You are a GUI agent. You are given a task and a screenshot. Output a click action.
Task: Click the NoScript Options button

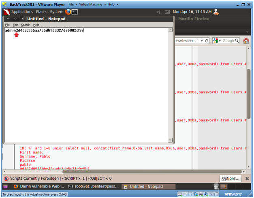coord(231,178)
